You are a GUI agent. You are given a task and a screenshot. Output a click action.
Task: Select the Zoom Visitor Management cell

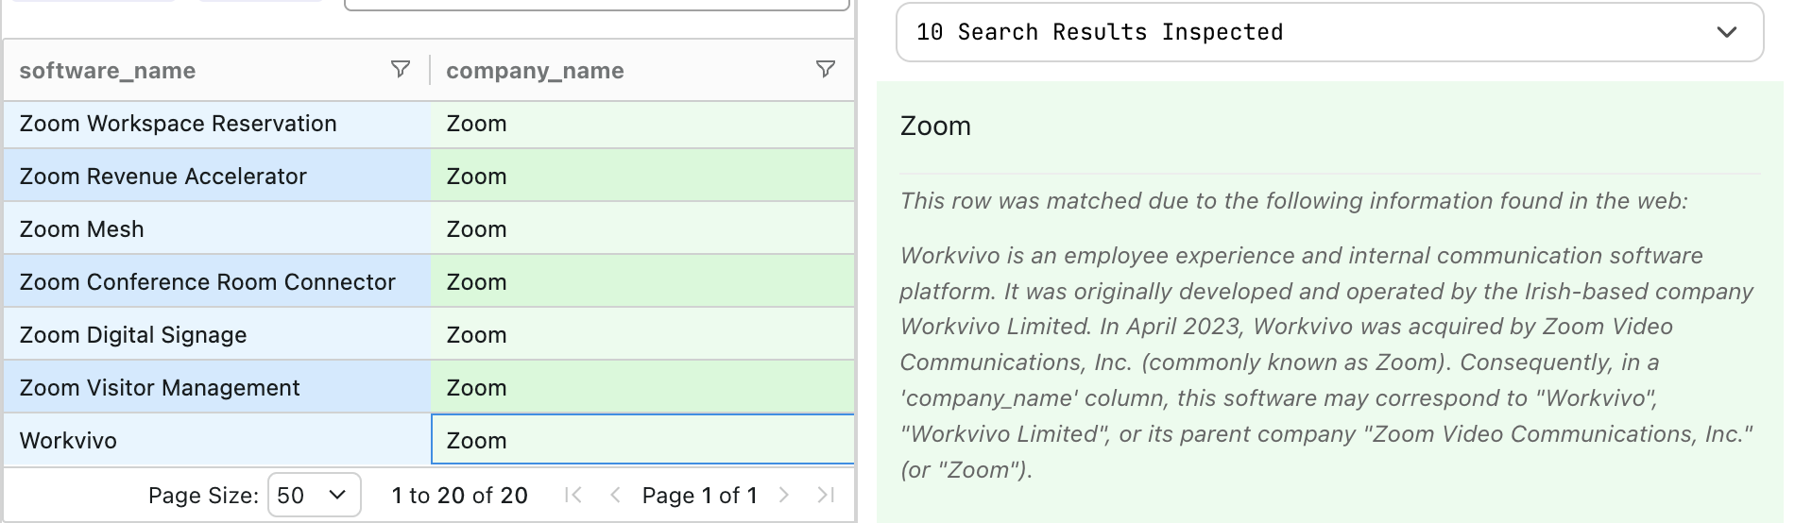tap(217, 388)
